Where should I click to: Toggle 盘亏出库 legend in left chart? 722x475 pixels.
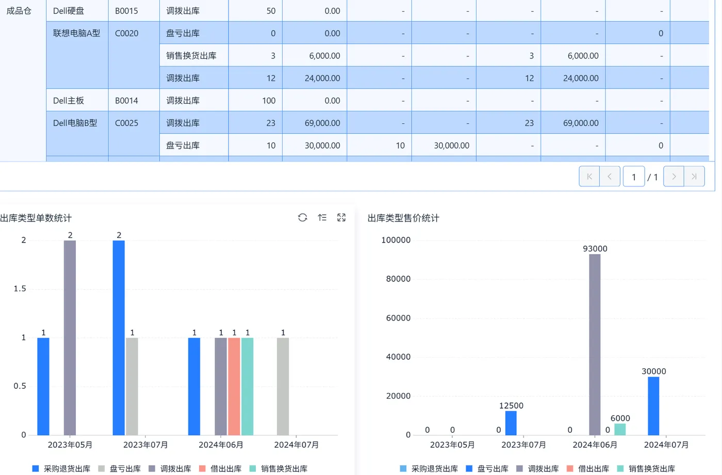119,469
